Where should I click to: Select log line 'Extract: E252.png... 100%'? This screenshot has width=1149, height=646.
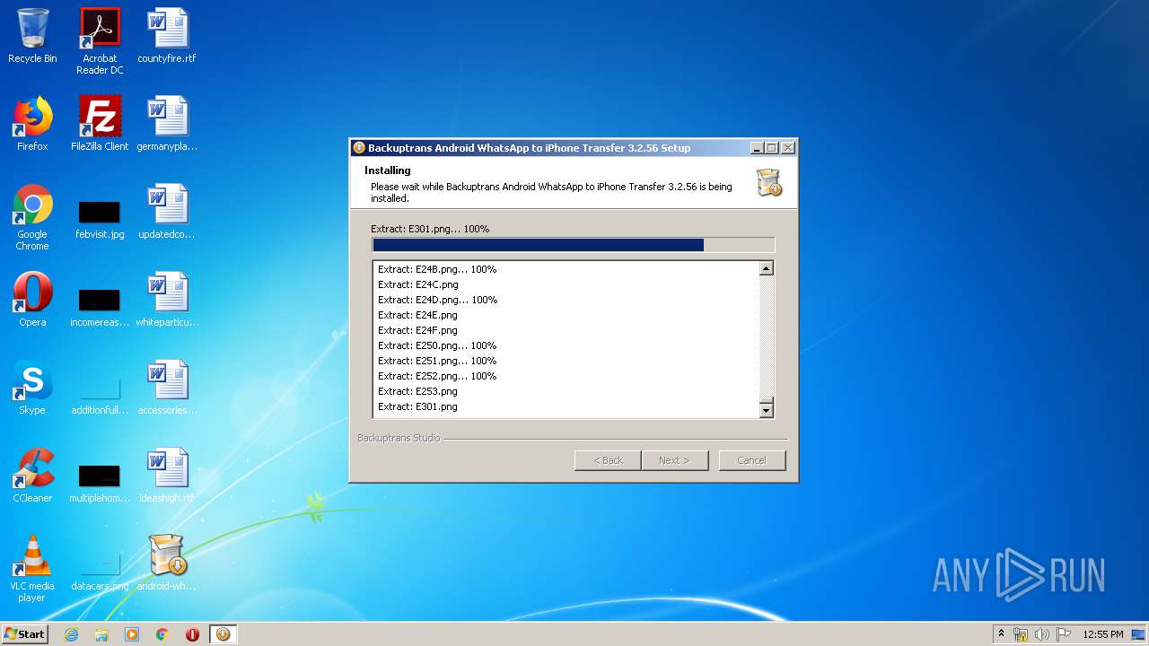pyautogui.click(x=437, y=376)
